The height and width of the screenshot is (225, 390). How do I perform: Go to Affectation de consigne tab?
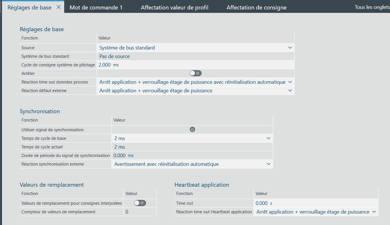pos(256,7)
